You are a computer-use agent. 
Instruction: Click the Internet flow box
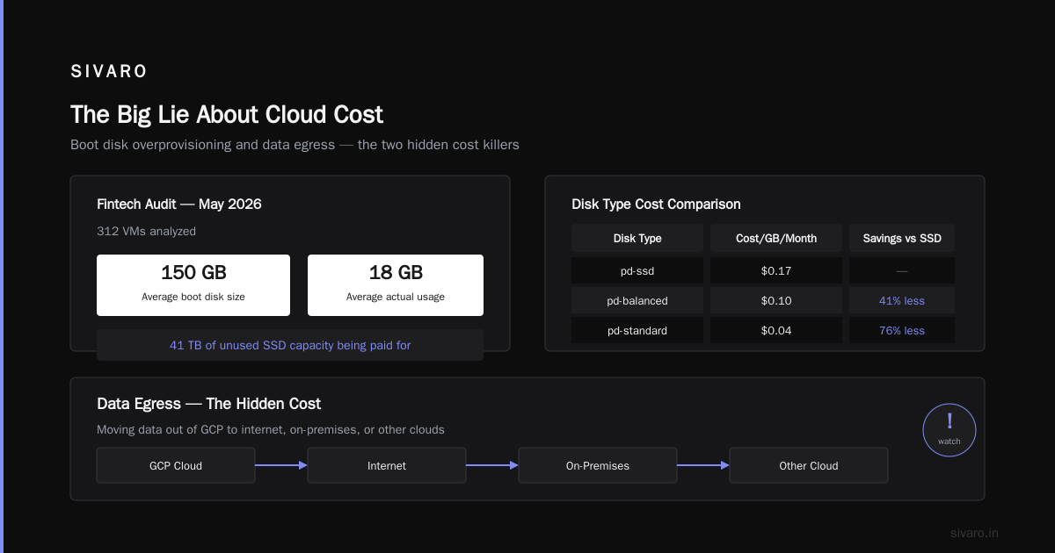[387, 465]
